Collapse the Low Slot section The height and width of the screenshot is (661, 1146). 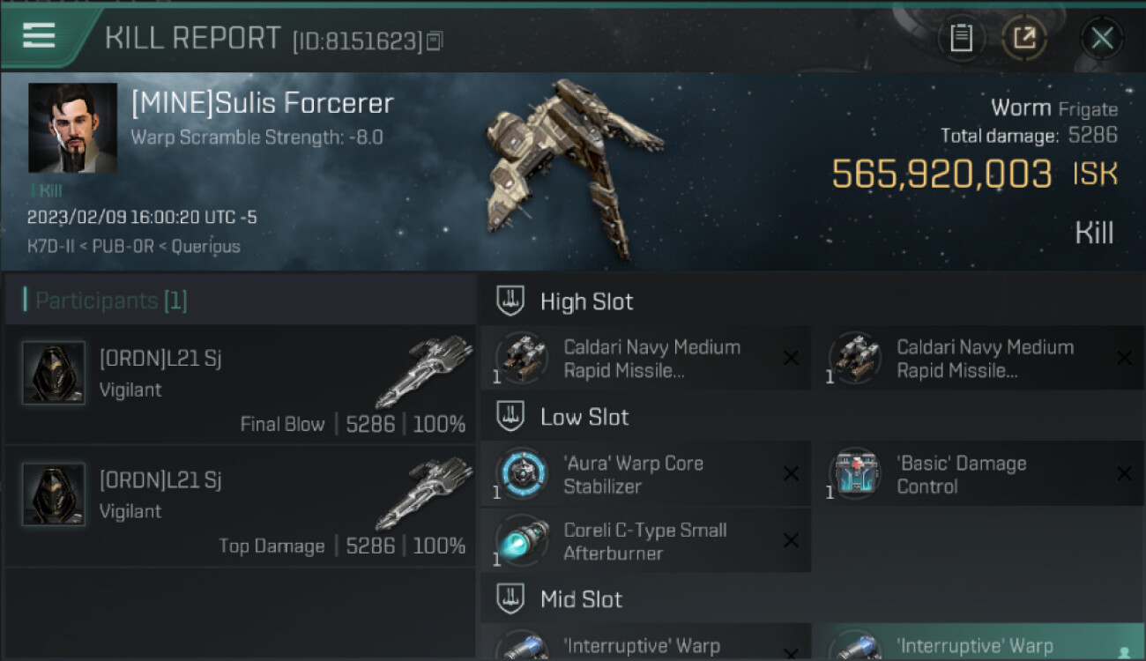510,416
